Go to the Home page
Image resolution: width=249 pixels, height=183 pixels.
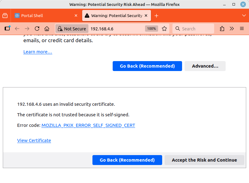tap(47, 29)
